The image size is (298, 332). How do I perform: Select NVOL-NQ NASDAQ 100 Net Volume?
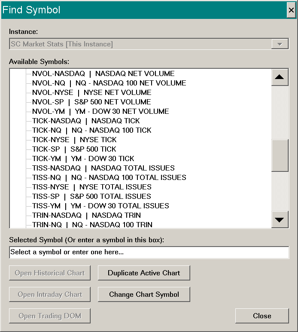pyautogui.click(x=109, y=83)
